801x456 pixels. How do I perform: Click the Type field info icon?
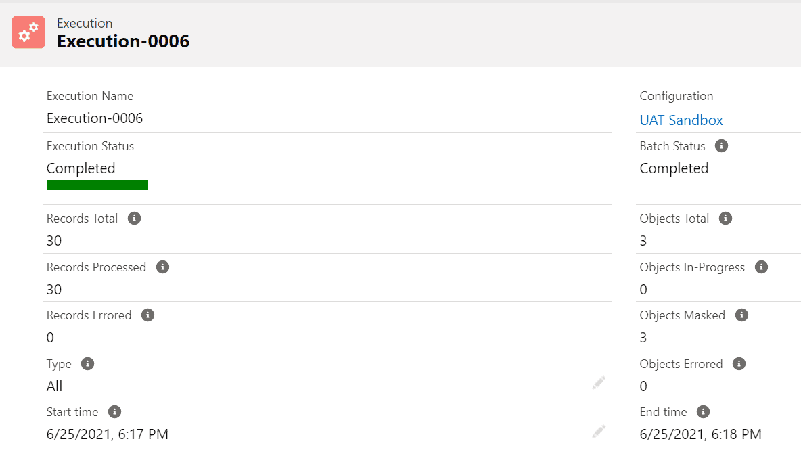[87, 363]
